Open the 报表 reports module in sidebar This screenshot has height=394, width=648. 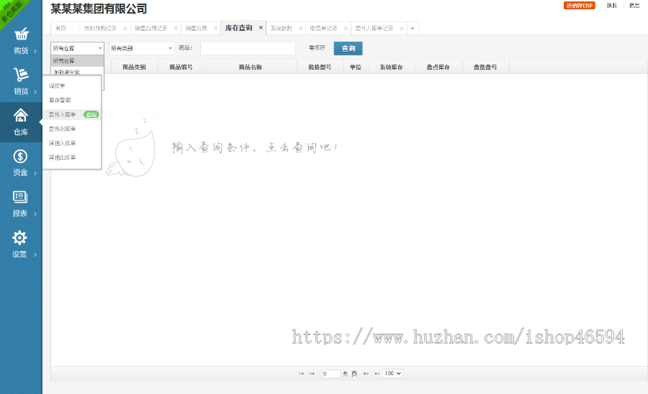[21, 203]
